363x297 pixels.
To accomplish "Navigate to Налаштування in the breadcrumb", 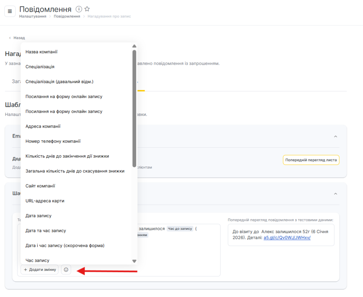I will (x=33, y=17).
